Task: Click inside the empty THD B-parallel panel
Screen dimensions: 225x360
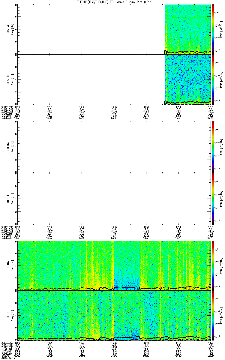Action: pyautogui.click(x=114, y=198)
